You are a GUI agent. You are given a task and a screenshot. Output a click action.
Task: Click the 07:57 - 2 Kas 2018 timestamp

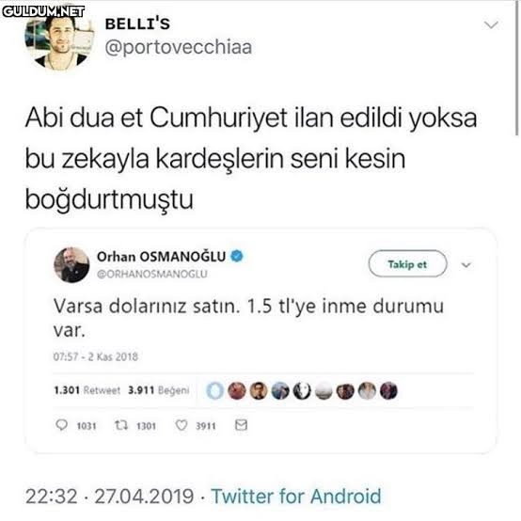[x=96, y=356]
